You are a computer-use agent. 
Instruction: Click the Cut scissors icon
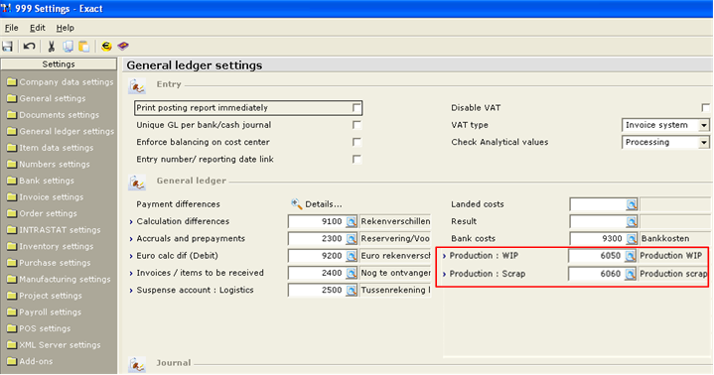(x=51, y=46)
